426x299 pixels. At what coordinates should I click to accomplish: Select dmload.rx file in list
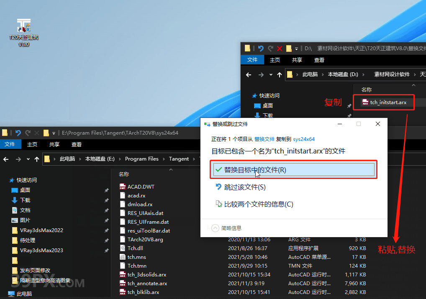[x=136, y=204]
